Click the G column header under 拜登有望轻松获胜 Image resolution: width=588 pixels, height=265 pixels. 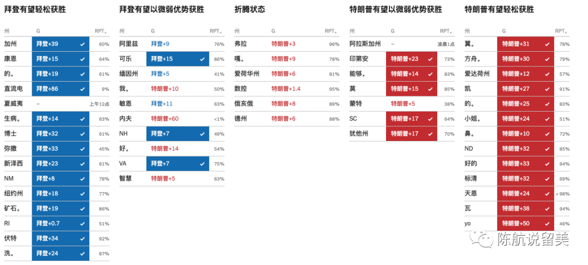tap(38, 31)
